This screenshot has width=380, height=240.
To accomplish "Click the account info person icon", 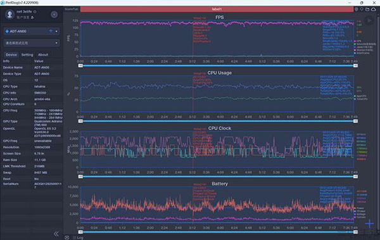I will (x=32, y=18).
